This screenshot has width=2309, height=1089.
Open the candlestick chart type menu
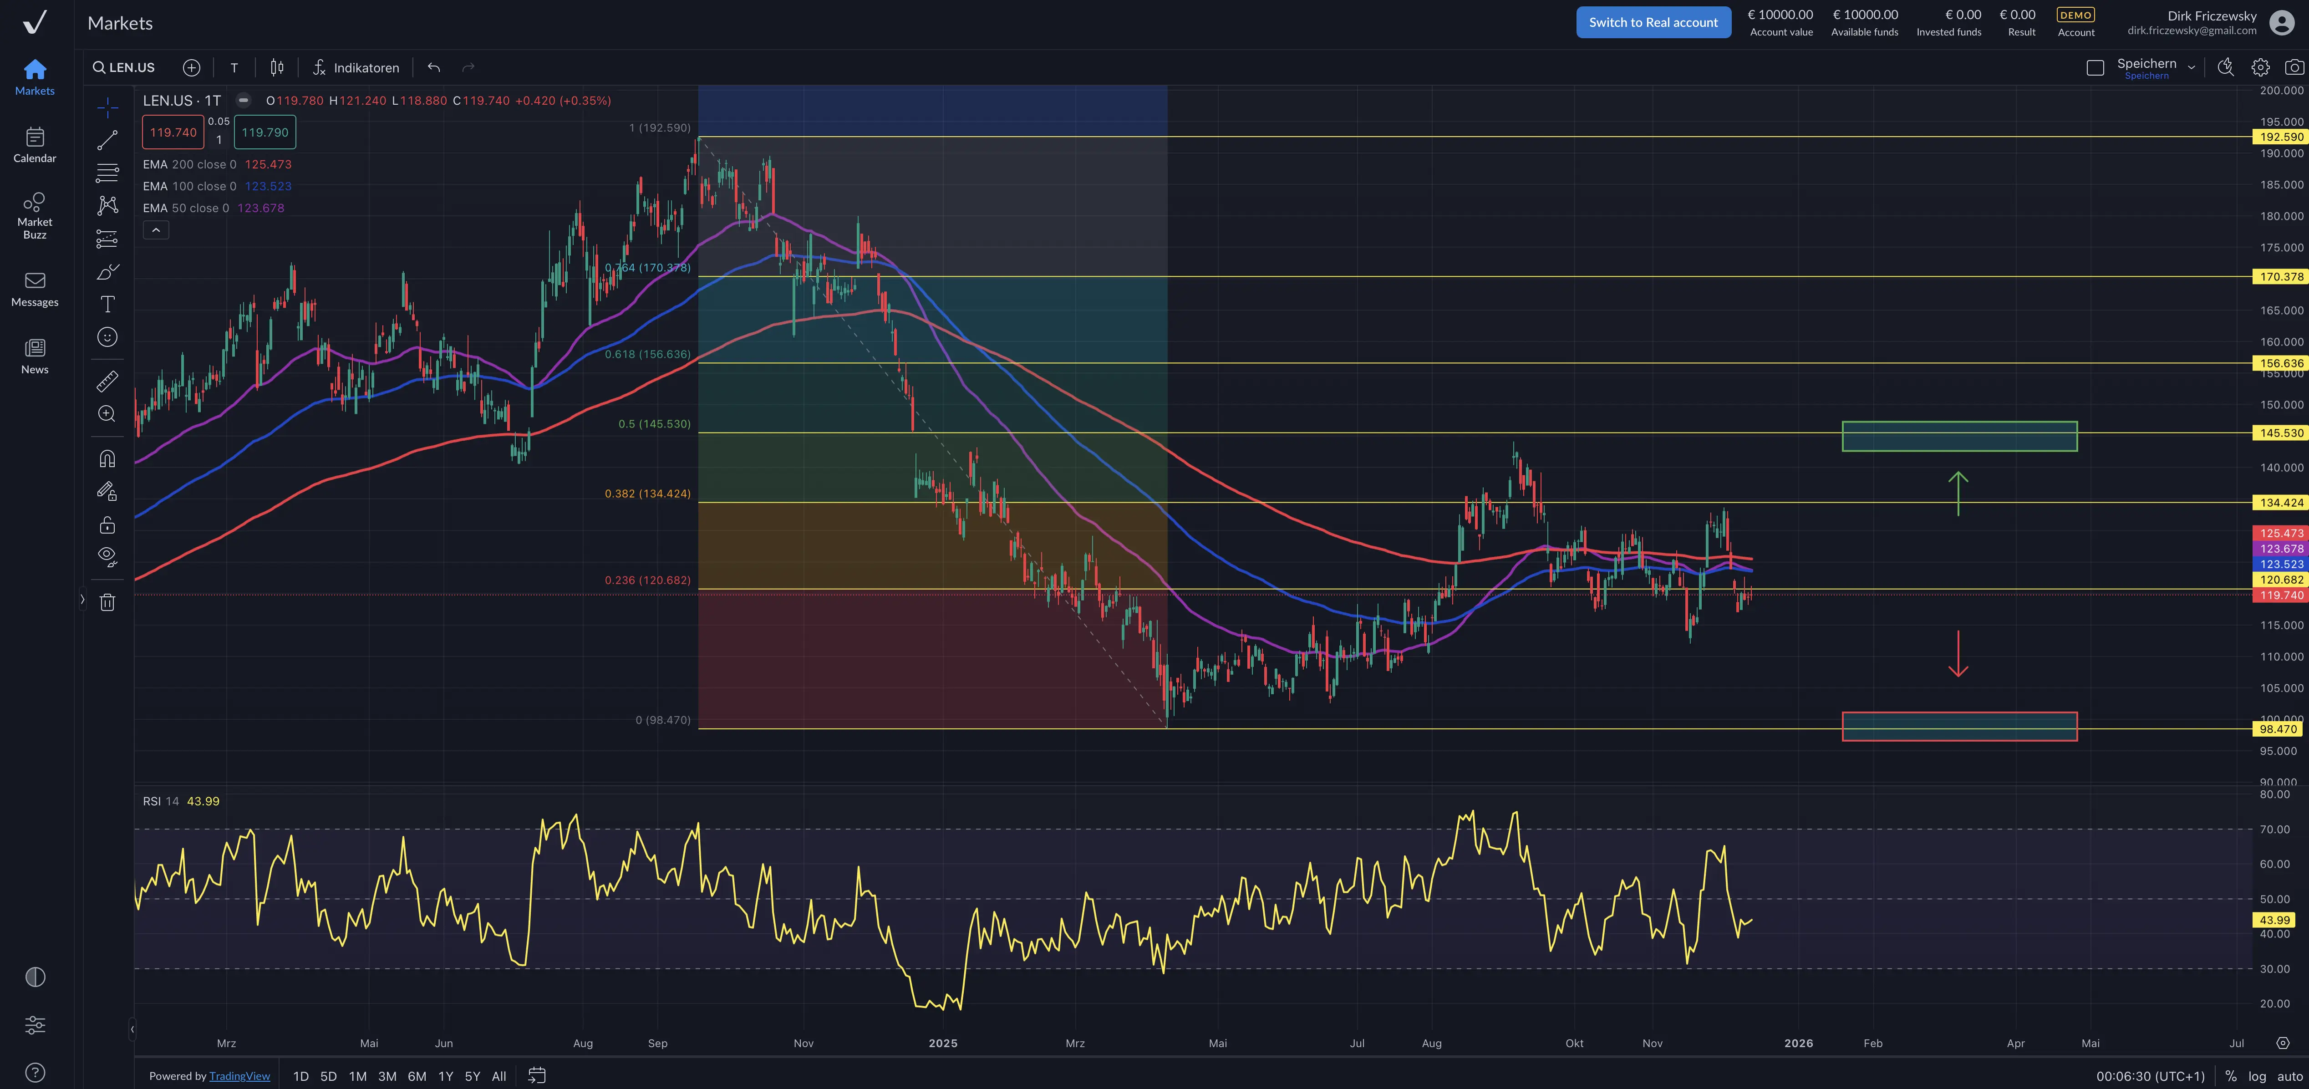coord(277,67)
